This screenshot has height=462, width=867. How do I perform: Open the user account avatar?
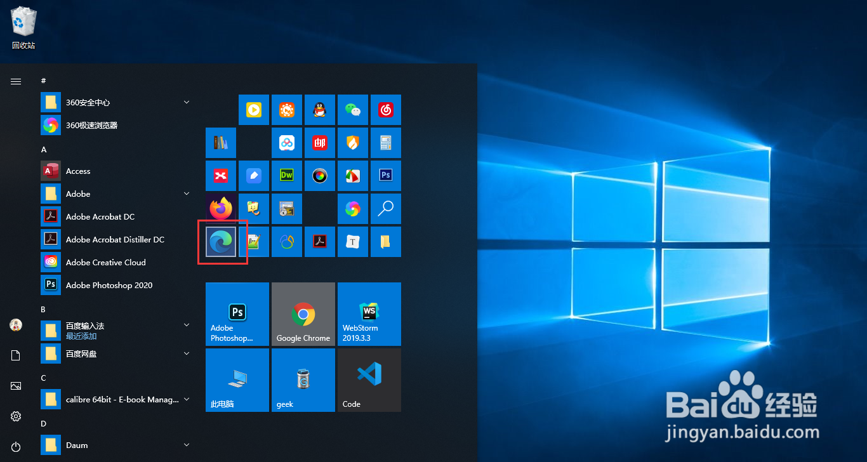(x=16, y=325)
